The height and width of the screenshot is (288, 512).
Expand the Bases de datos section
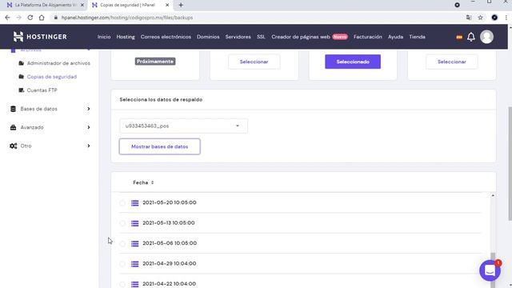(x=89, y=109)
